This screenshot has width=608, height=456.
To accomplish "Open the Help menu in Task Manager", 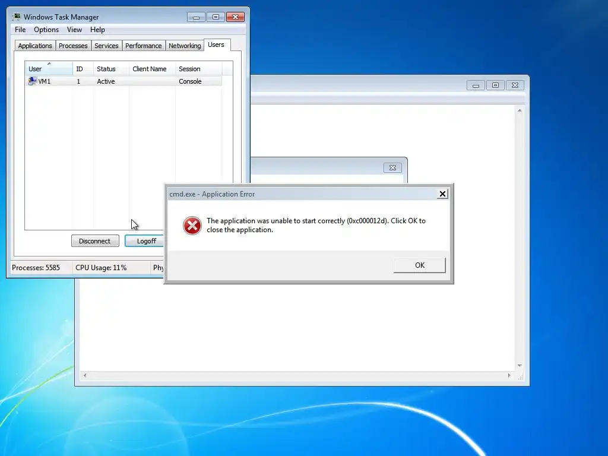I will point(97,30).
